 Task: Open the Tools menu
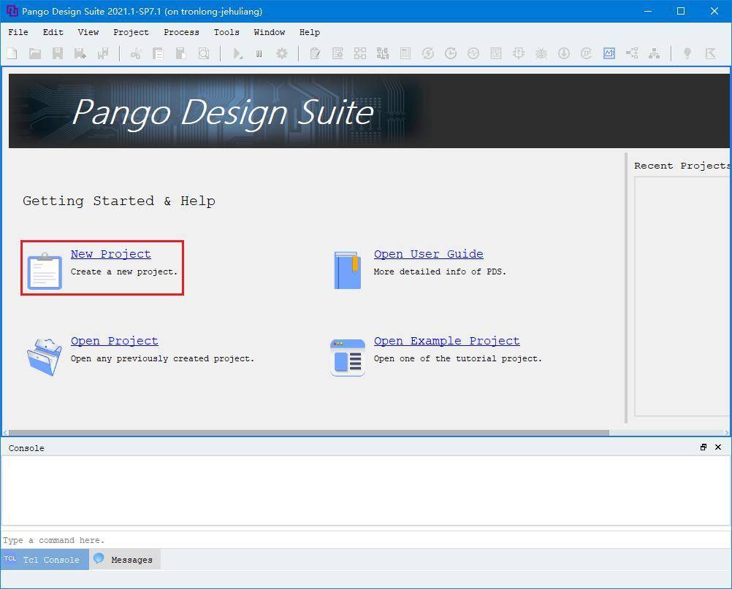(x=226, y=32)
